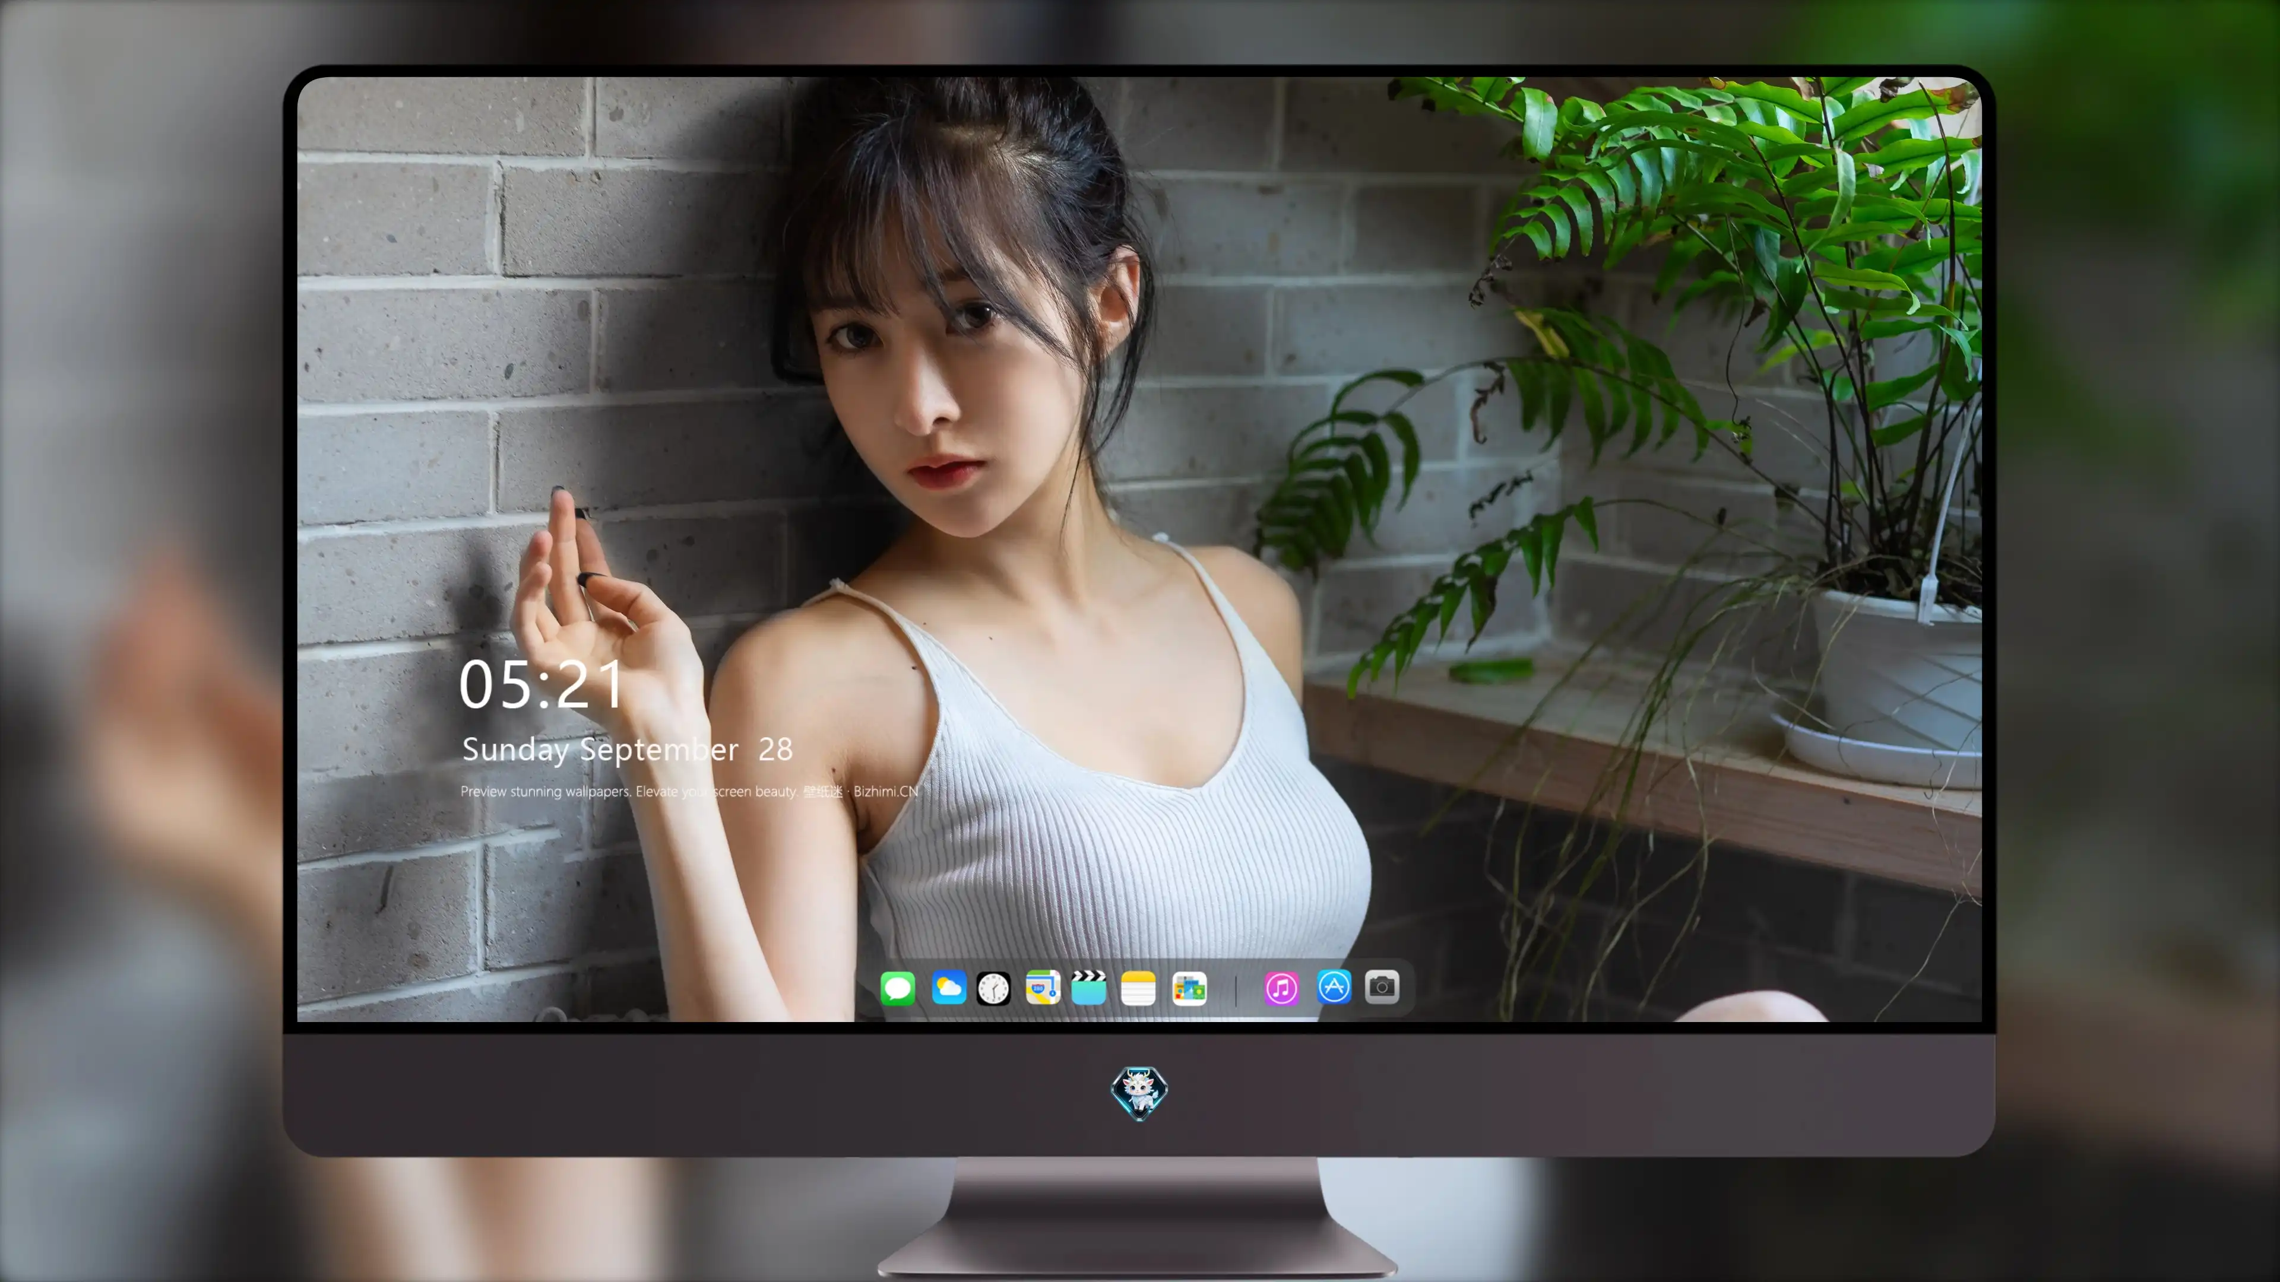The width and height of the screenshot is (2280, 1282).
Task: Open the green Messages app in dock
Action: (898, 988)
